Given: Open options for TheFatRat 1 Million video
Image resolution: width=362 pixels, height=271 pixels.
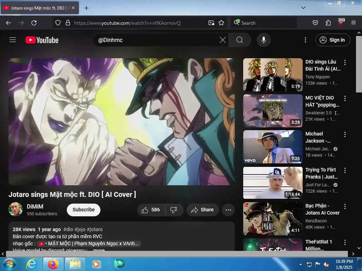Looking at the screenshot, I should pyautogui.click(x=345, y=242).
